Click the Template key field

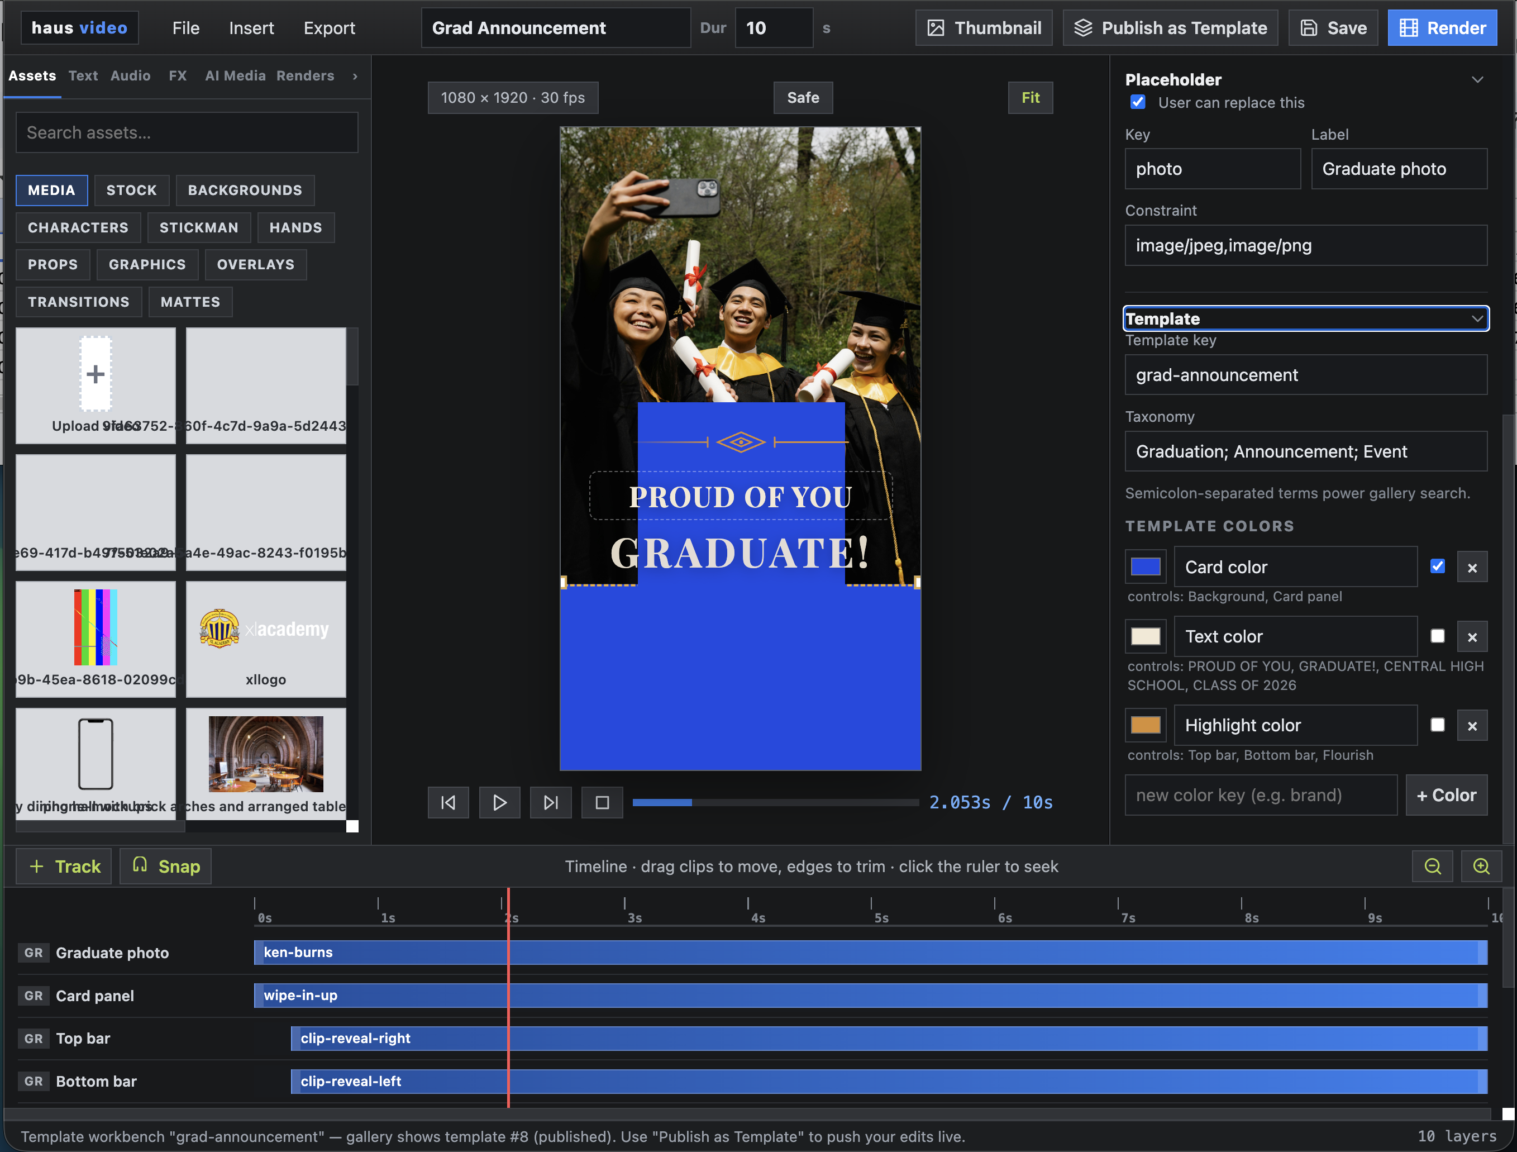coord(1306,375)
